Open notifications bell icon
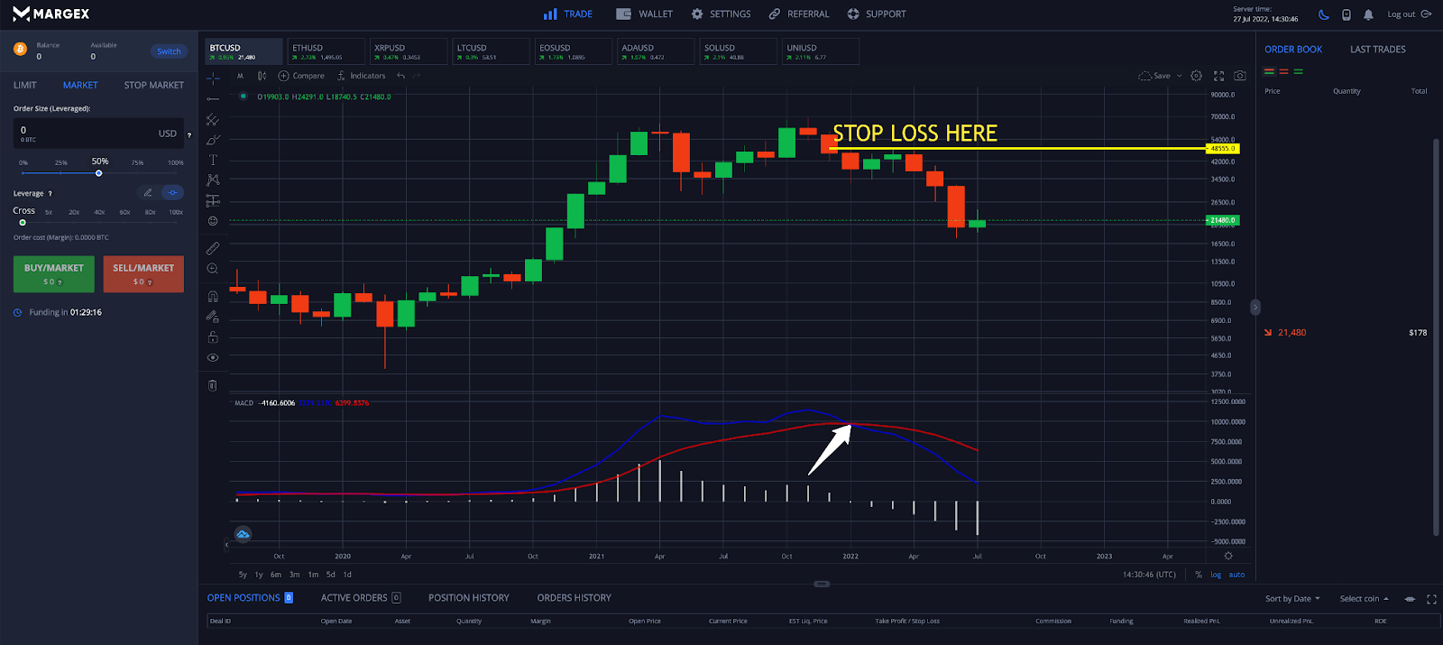The height and width of the screenshot is (645, 1443). pos(1368,14)
